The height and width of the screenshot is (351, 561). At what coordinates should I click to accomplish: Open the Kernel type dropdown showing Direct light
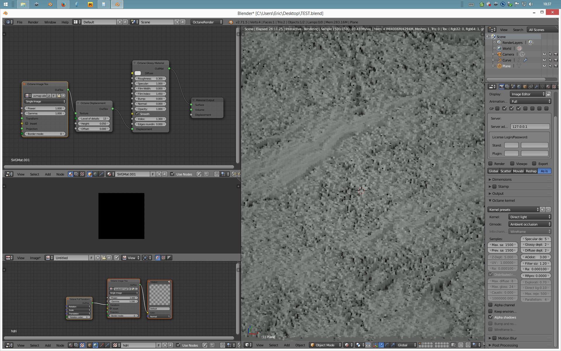click(530, 217)
